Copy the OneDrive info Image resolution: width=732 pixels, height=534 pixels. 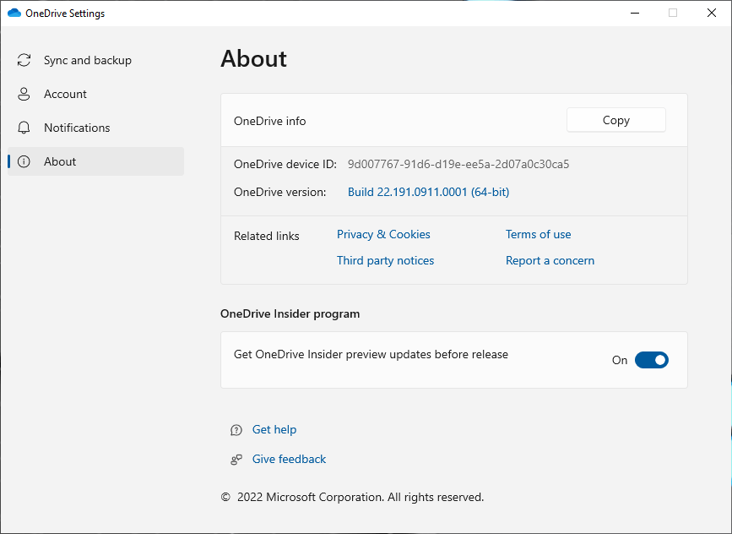(x=615, y=120)
